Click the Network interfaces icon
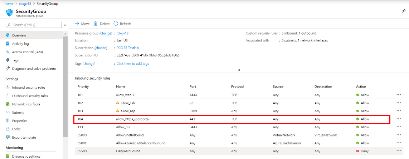Viewport: 409px width, 159px height. pos(8,104)
